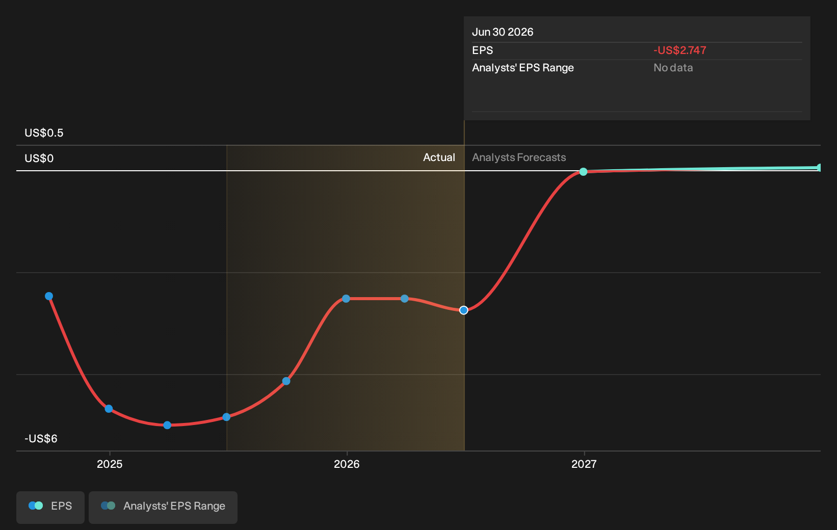Click the US$0.5 y-axis label
This screenshot has height=530, width=837.
click(x=44, y=133)
